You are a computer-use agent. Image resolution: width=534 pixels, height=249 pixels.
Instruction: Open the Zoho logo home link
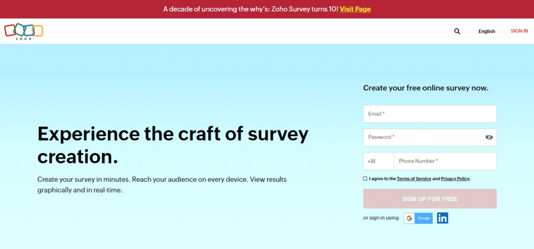coord(23,32)
